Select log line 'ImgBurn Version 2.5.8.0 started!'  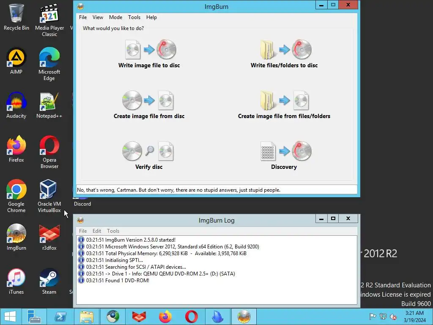tap(131, 240)
